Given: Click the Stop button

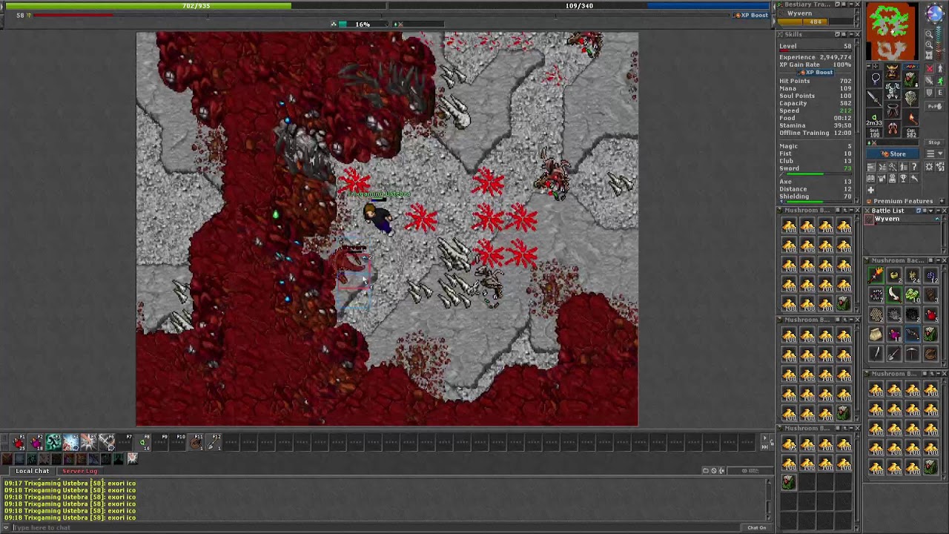Looking at the screenshot, I should [934, 142].
